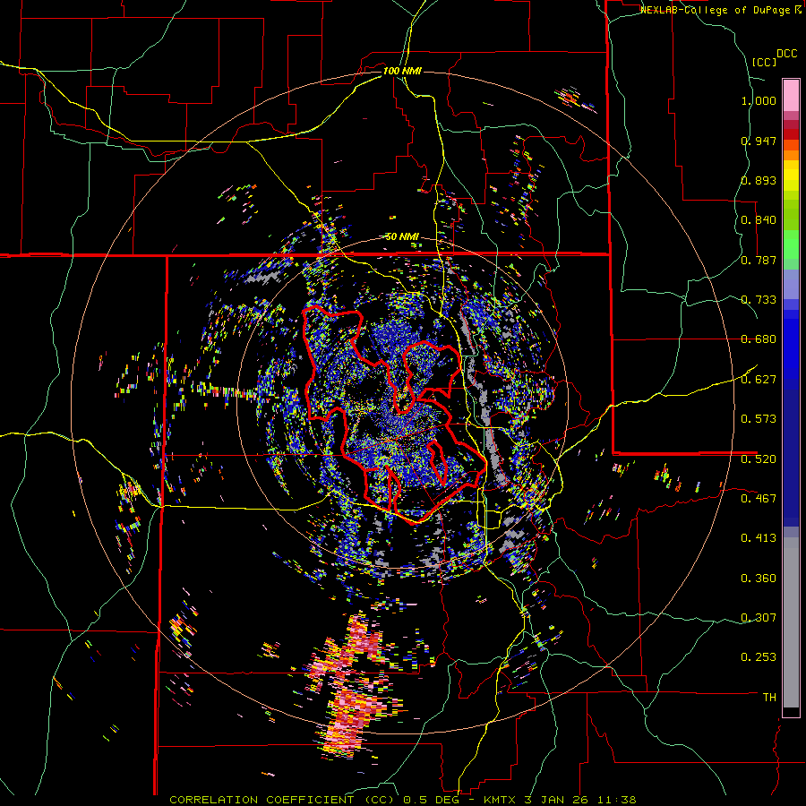Screen dimensions: 806x806
Task: Select the 0.947 scale value
Action: click(x=759, y=141)
